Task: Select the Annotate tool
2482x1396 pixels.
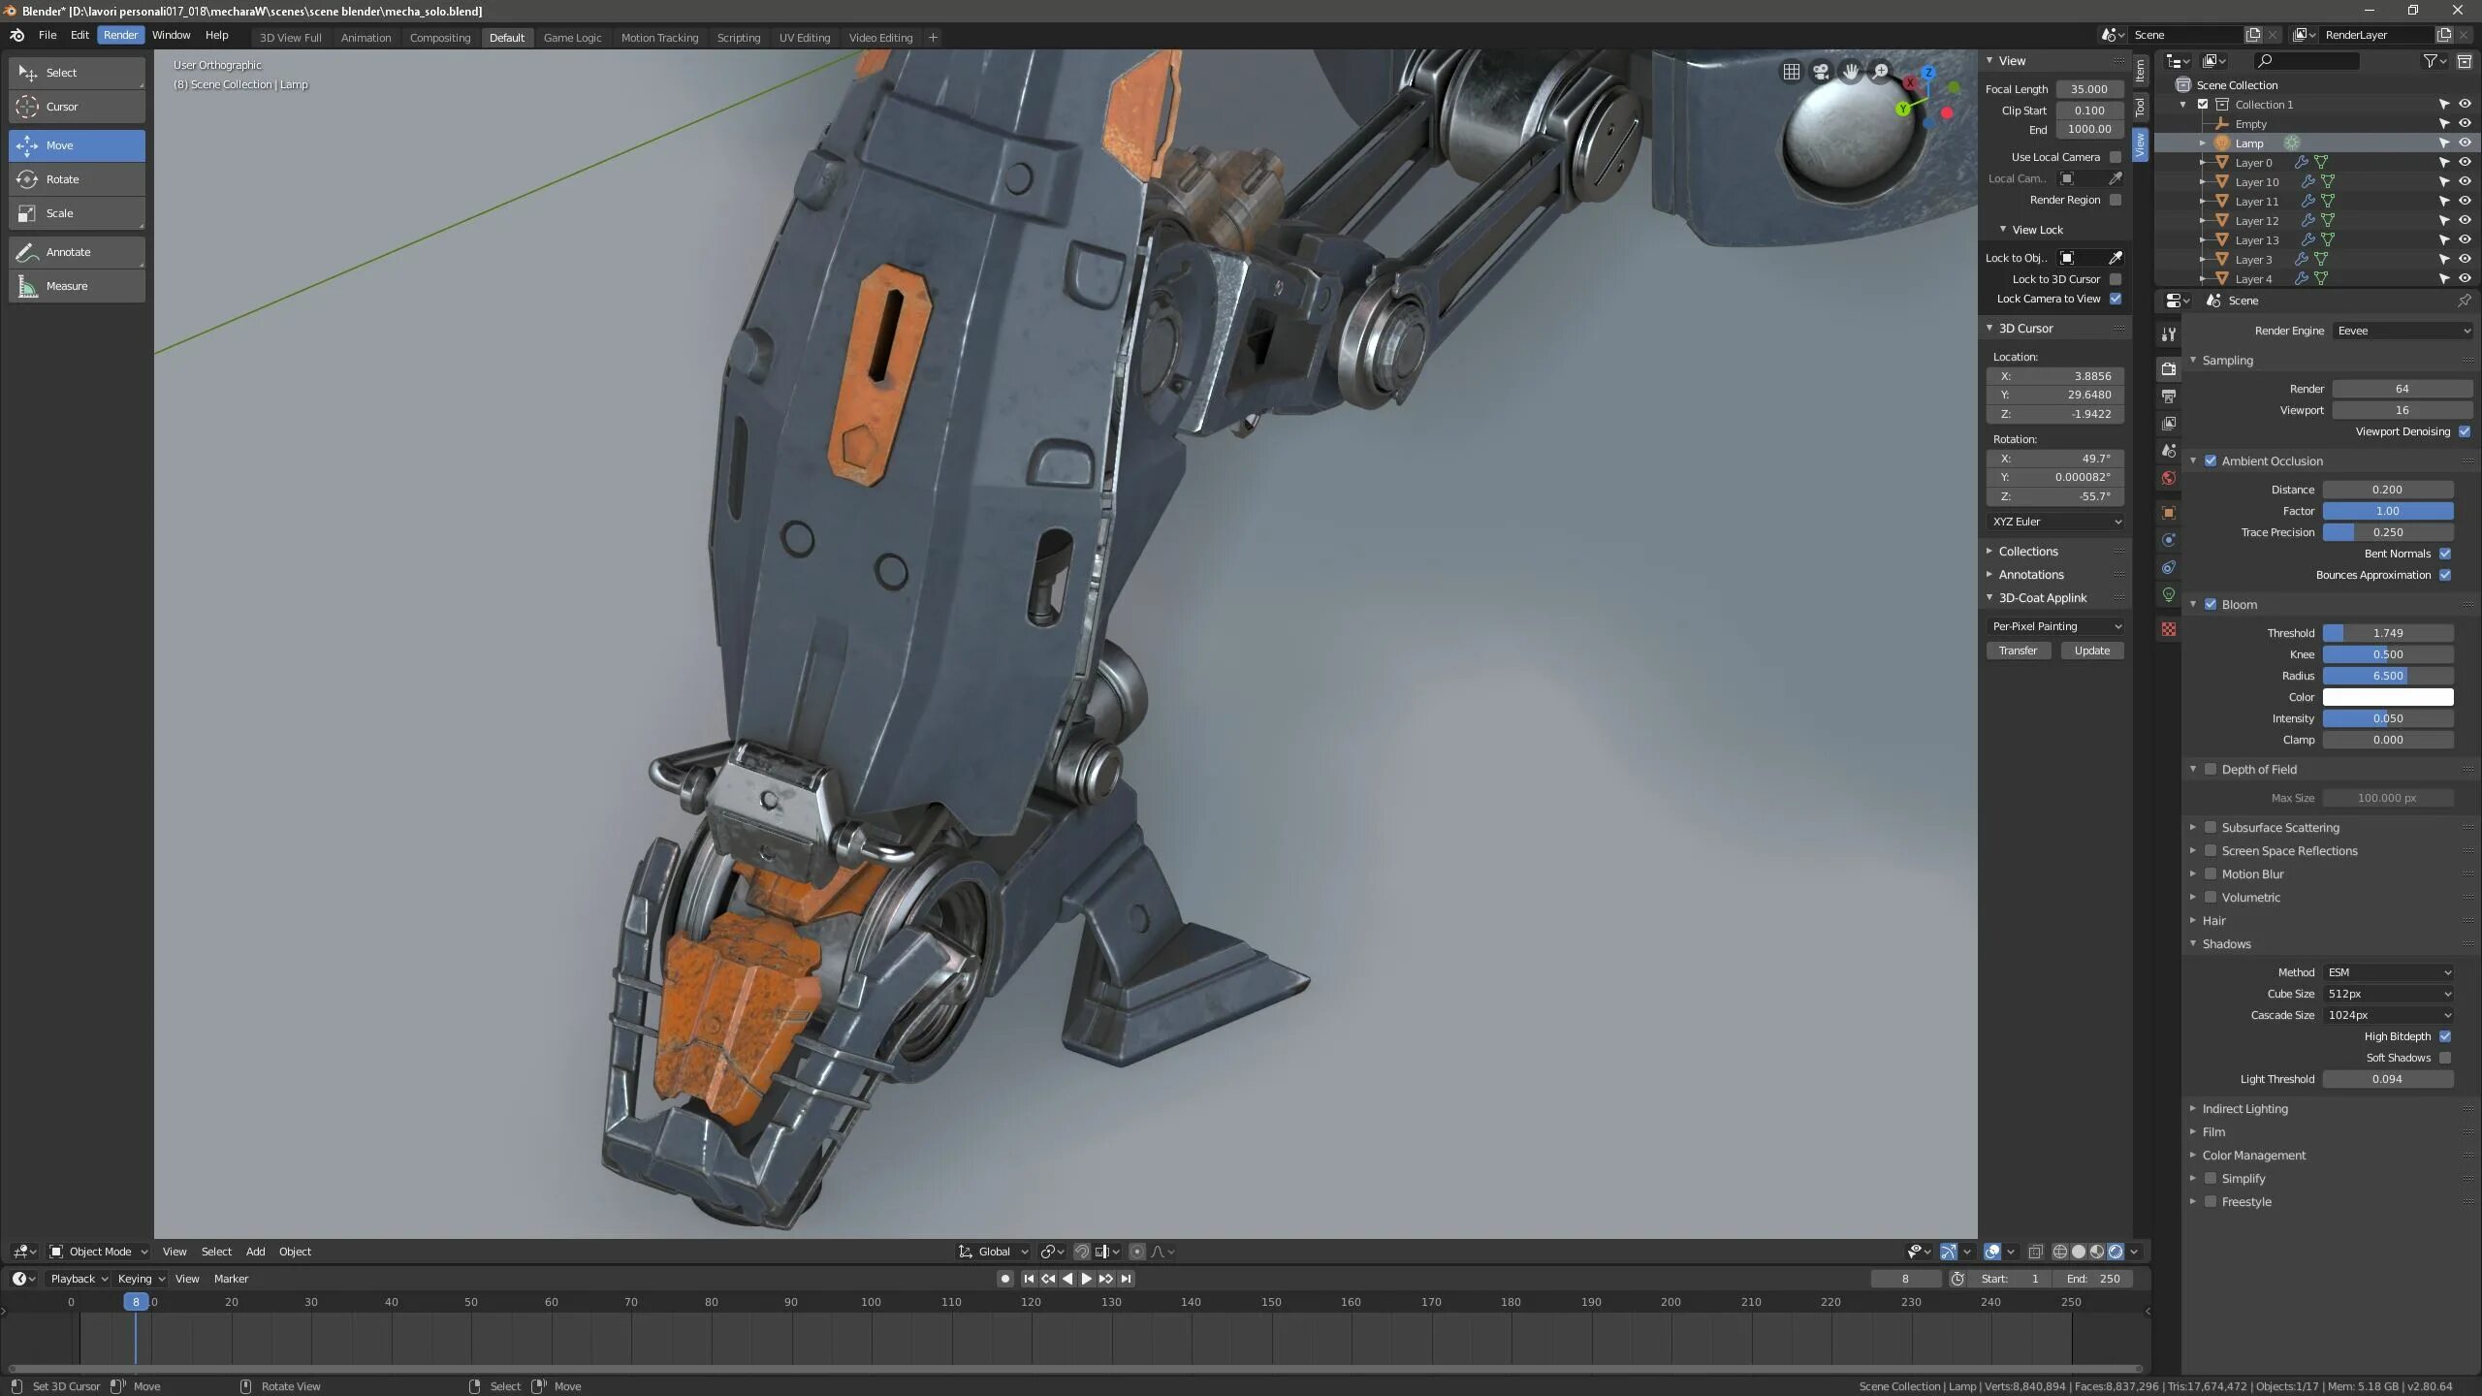Action: pyautogui.click(x=77, y=252)
